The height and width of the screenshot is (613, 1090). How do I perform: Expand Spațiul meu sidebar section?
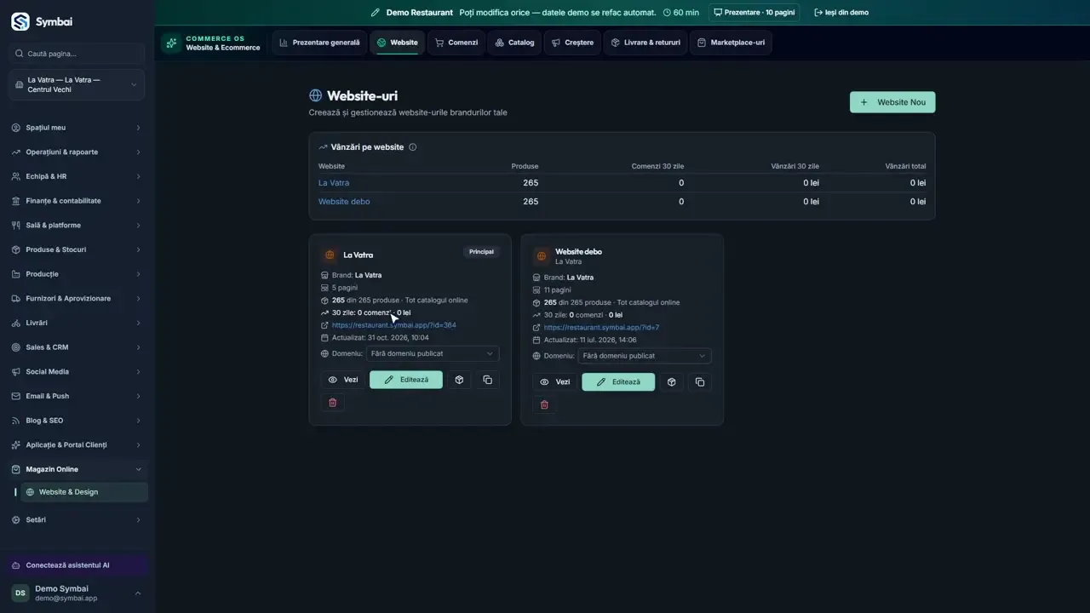click(77, 128)
